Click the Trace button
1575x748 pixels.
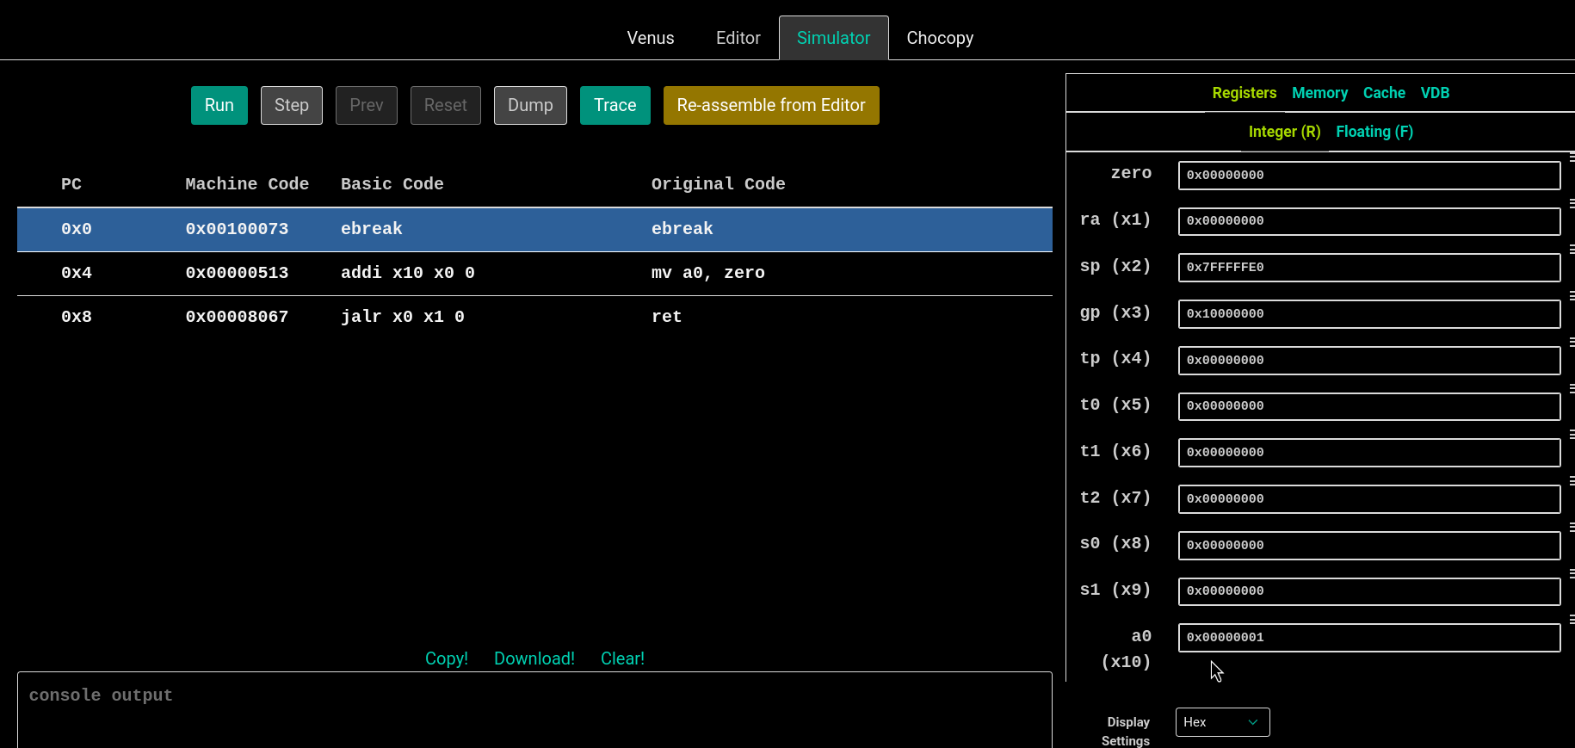[615, 105]
